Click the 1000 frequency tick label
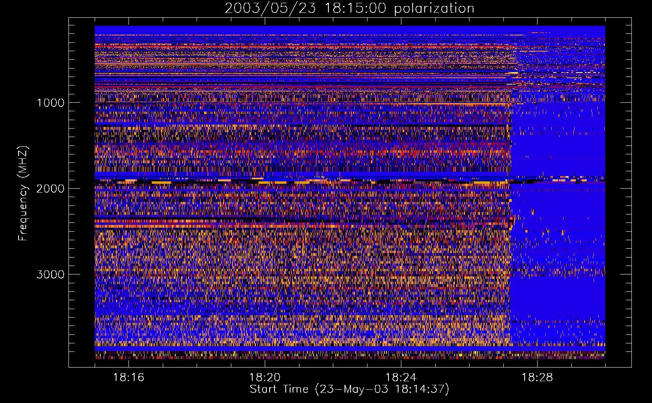 [50, 103]
